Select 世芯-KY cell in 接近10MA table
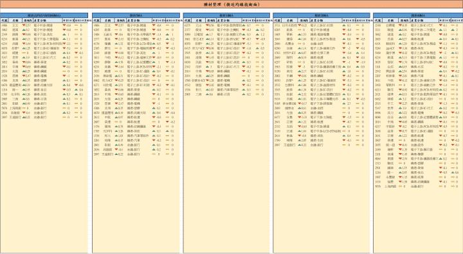 pos(198,39)
